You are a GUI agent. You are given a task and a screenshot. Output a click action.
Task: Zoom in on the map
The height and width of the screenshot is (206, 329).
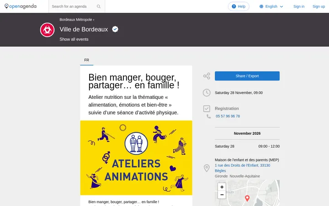point(222,187)
